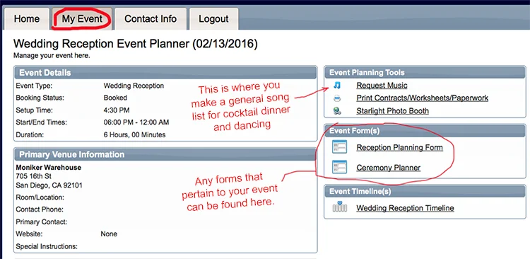The height and width of the screenshot is (259, 530).
Task: Click the form icon beside Ceremony Planner
Action: pyautogui.click(x=339, y=167)
